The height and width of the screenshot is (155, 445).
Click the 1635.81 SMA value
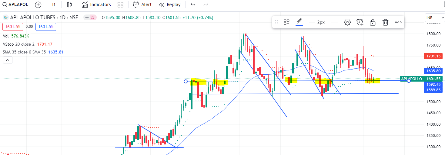pos(56,52)
